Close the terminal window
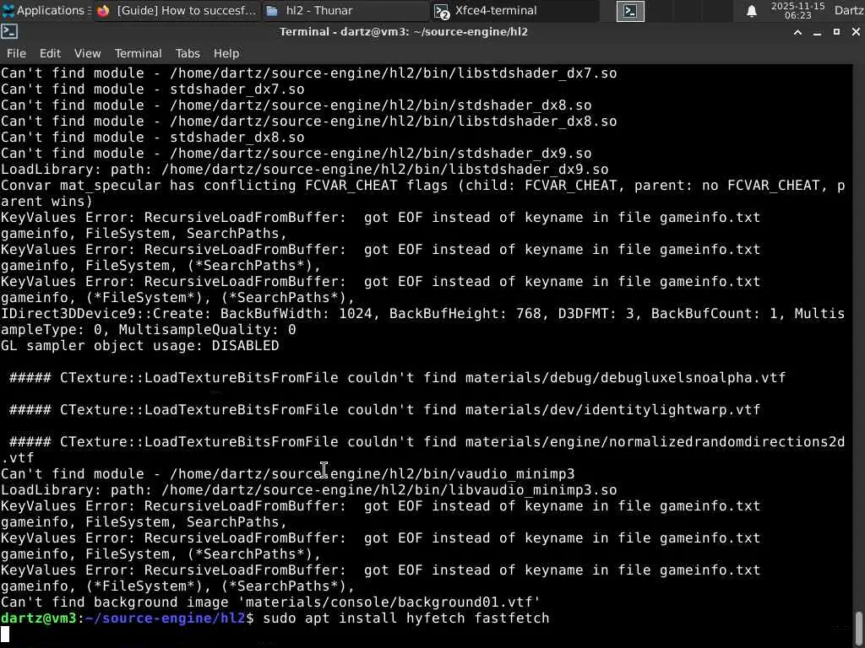Screen dimensions: 865x648 (x=856, y=32)
